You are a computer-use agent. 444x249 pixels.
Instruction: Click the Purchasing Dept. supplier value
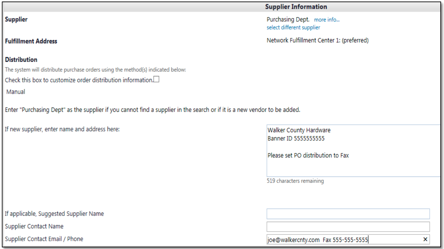(288, 20)
